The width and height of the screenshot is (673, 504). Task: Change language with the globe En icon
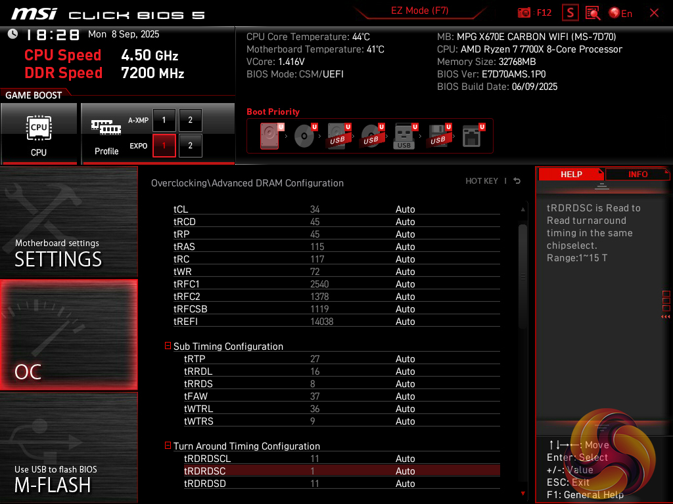pos(620,13)
